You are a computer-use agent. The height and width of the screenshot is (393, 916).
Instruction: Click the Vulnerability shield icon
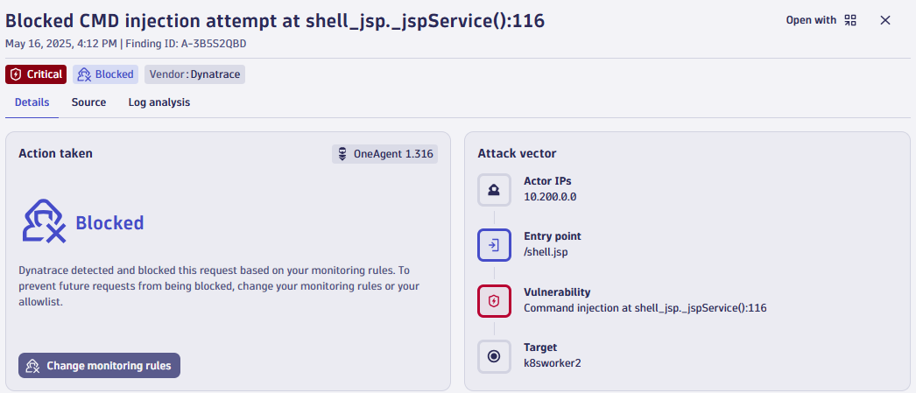pos(494,301)
